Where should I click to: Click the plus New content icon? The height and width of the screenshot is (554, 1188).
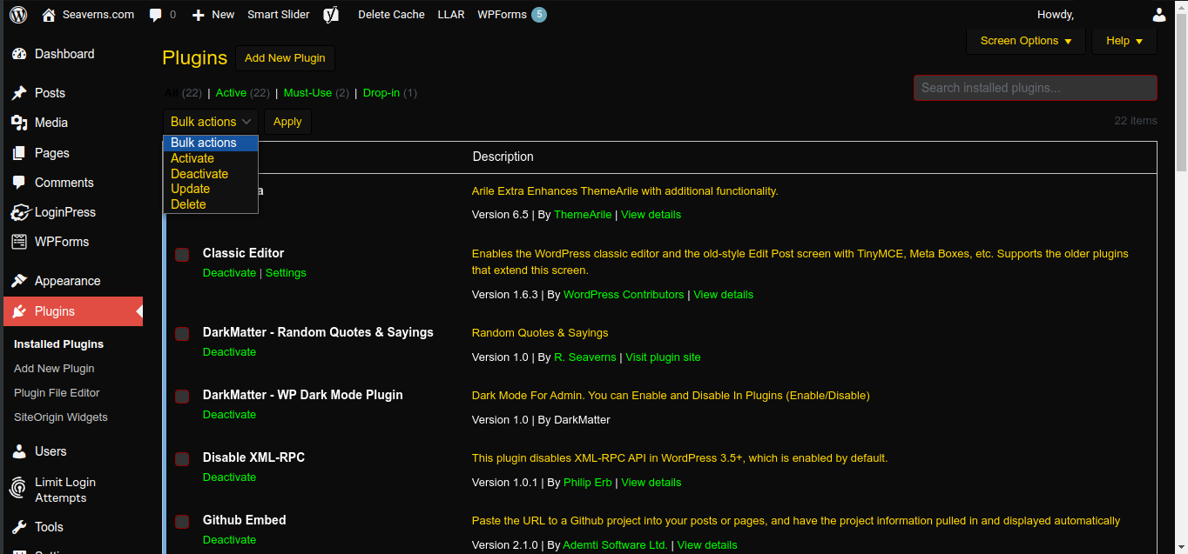[199, 15]
